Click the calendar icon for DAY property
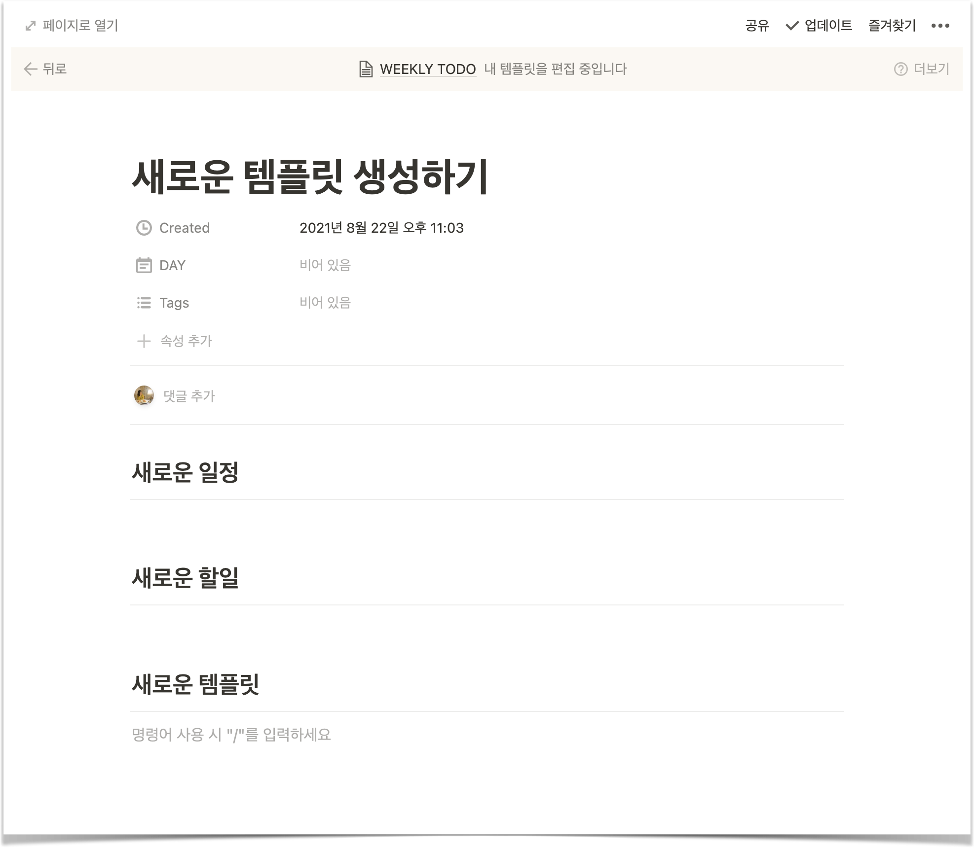The width and height of the screenshot is (974, 848). coord(144,265)
